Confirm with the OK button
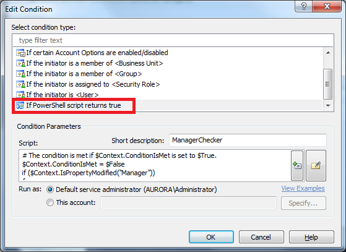 click(x=211, y=237)
